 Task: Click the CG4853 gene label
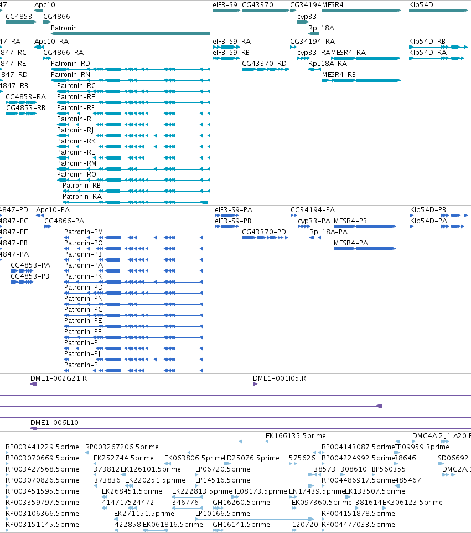(x=19, y=16)
